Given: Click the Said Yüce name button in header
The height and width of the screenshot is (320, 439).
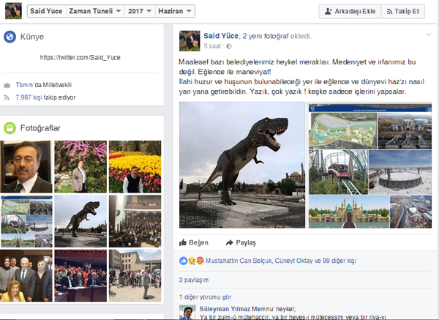Looking at the screenshot, I should [x=47, y=11].
